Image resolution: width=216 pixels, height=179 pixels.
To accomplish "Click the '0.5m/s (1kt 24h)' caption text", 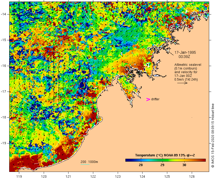I will 186,79.
